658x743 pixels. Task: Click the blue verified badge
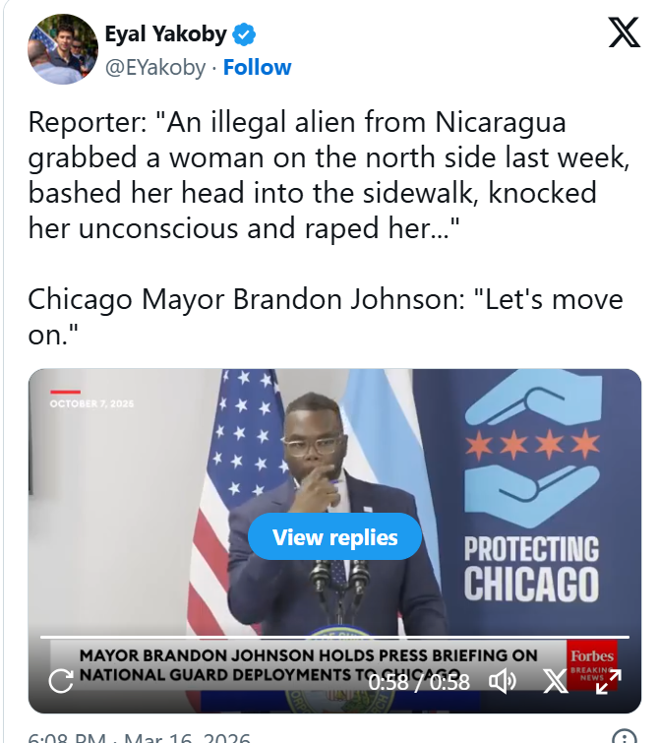[x=244, y=34]
